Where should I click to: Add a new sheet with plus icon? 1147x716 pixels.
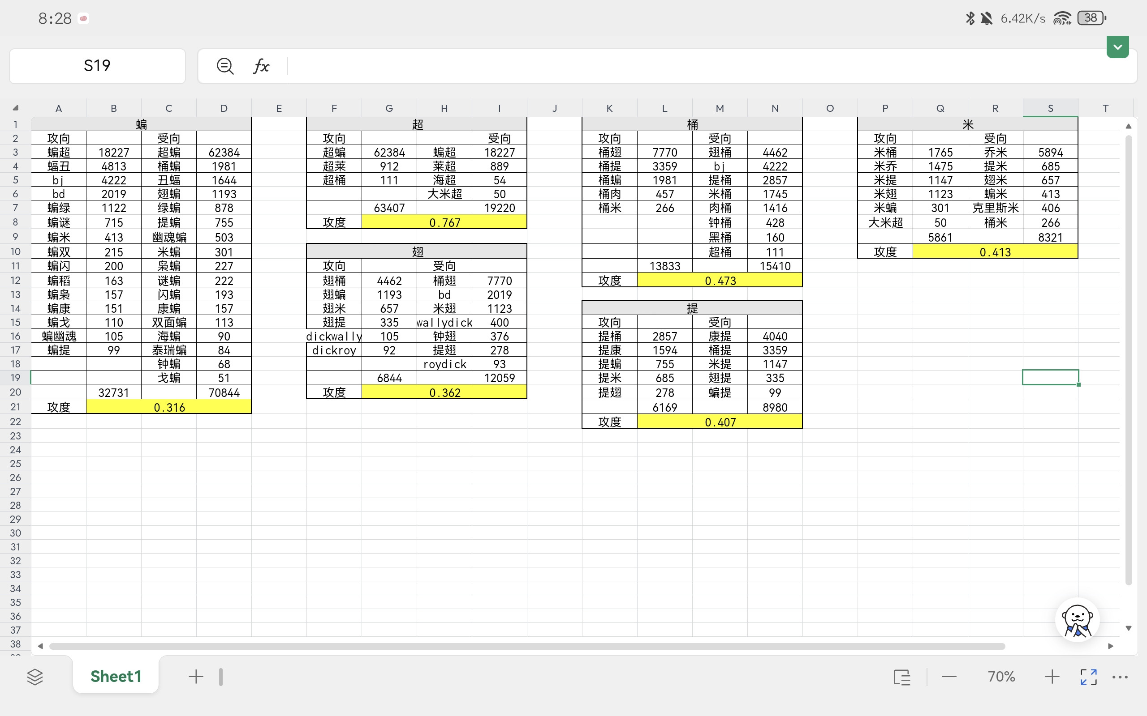(196, 677)
